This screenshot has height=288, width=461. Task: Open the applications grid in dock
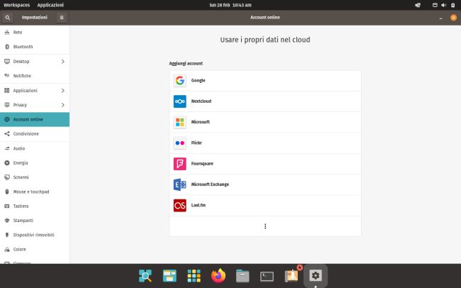194,276
